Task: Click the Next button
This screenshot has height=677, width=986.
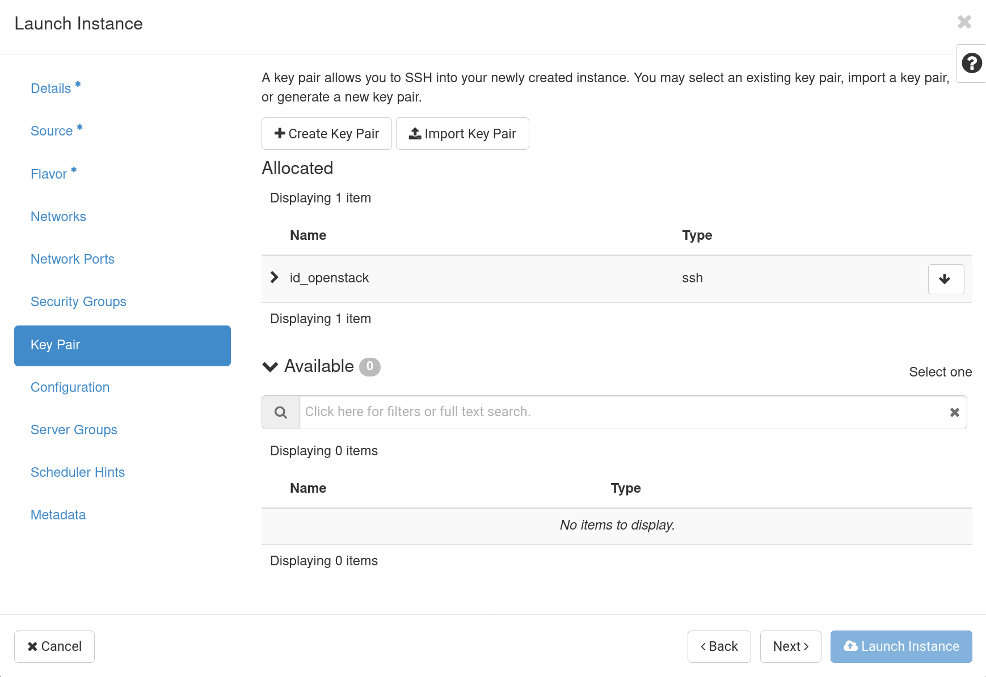Action: tap(790, 646)
